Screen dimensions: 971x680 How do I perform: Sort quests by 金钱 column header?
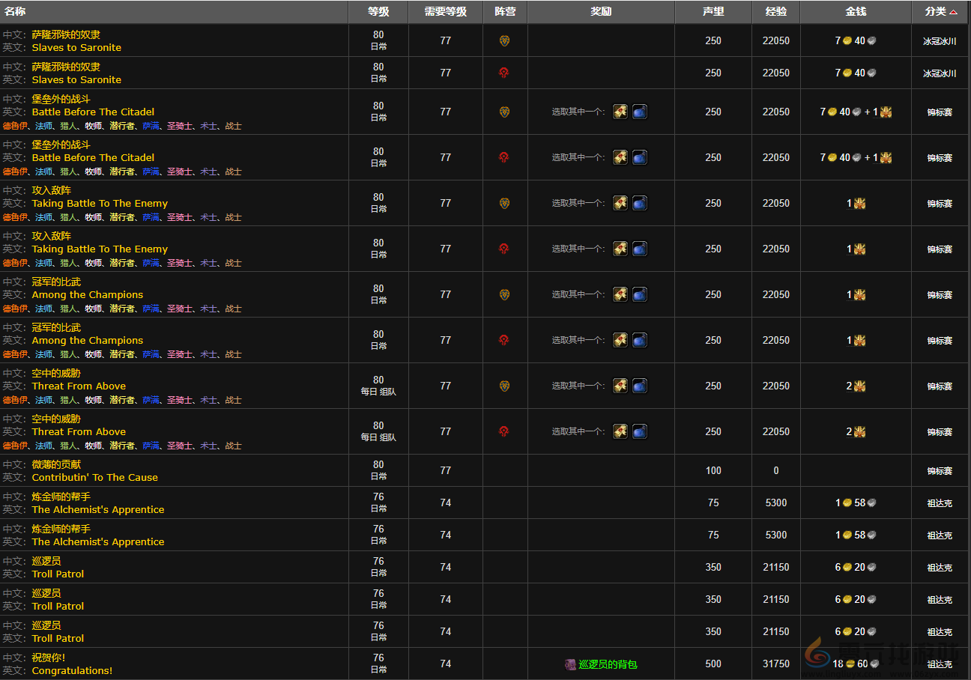pyautogui.click(x=856, y=12)
